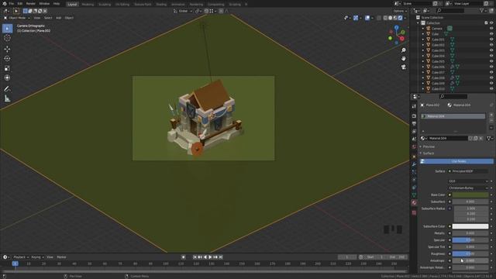Click the white Subsurface Color swatch
Viewport: 496px width, 279px height.
click(x=470, y=226)
